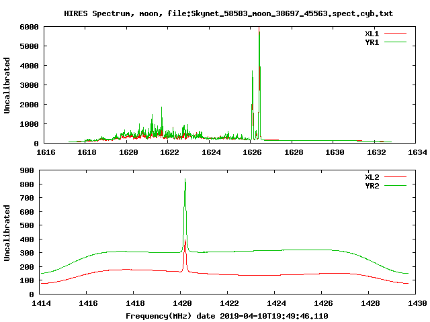430x322 pixels.
Task: Click the 700 y-axis tick label
Action: [x=27, y=198]
